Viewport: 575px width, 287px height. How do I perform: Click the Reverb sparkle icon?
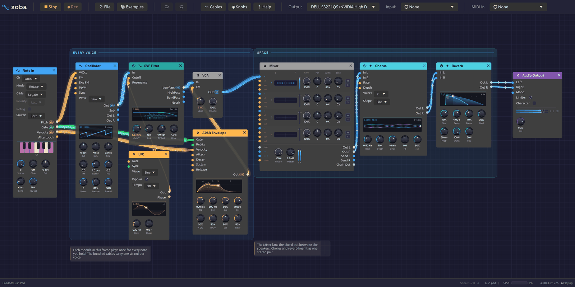tap(447, 66)
